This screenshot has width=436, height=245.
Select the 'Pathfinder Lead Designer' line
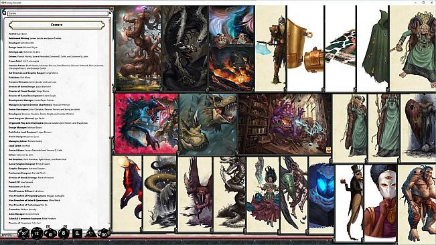pyautogui.click(x=30, y=132)
